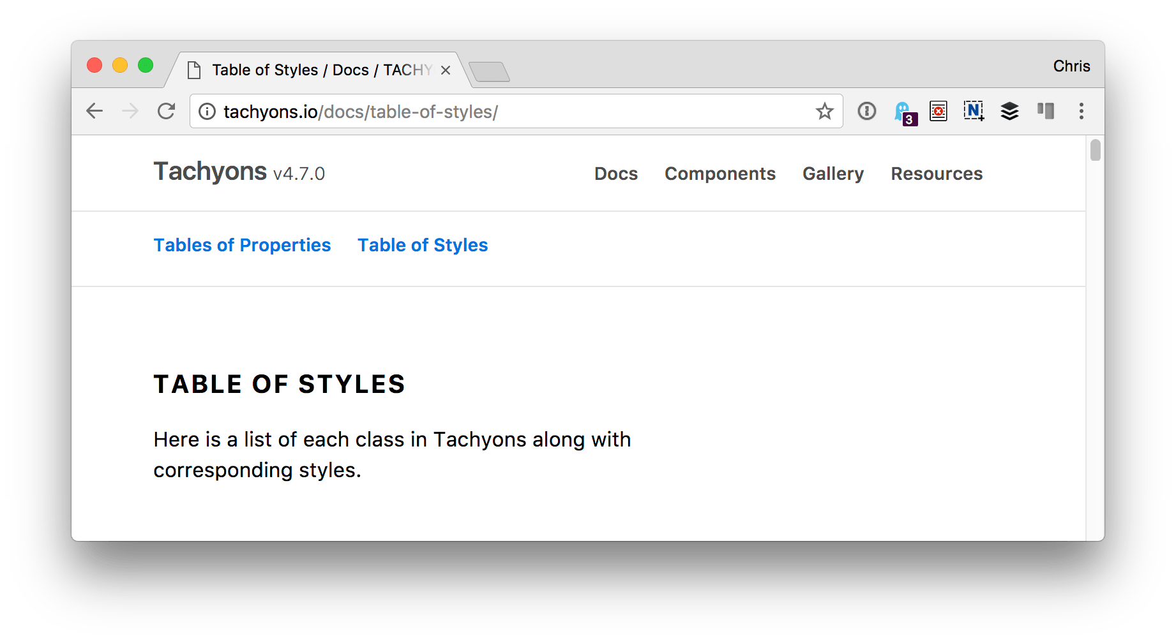
Task: Go to the Tachyons home logo
Action: tap(210, 172)
